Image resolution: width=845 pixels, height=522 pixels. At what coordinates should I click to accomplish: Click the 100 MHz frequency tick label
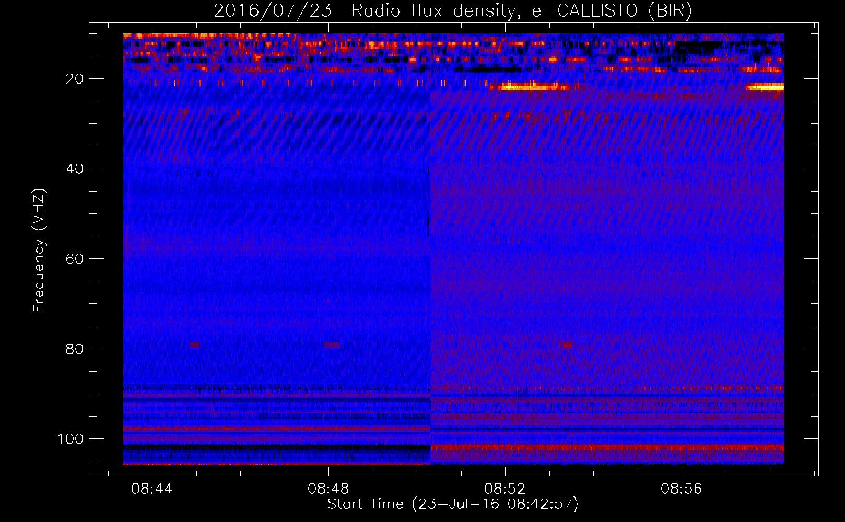coord(71,438)
